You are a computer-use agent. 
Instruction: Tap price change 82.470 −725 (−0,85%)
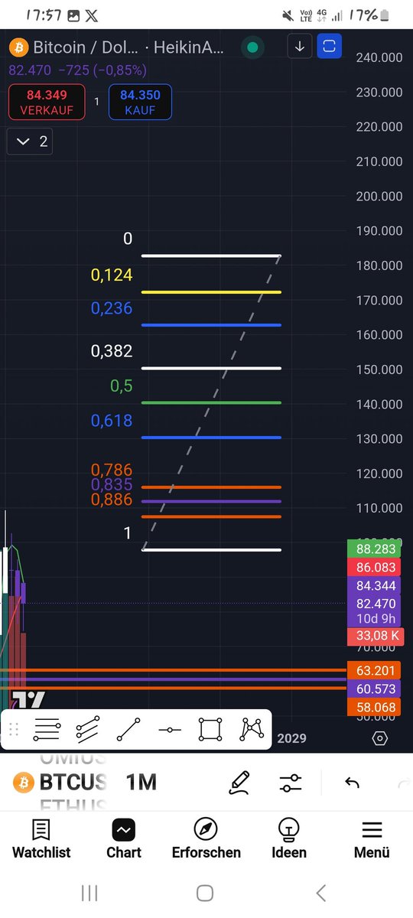pyautogui.click(x=77, y=70)
